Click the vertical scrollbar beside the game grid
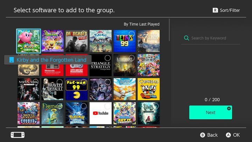 (169, 30)
